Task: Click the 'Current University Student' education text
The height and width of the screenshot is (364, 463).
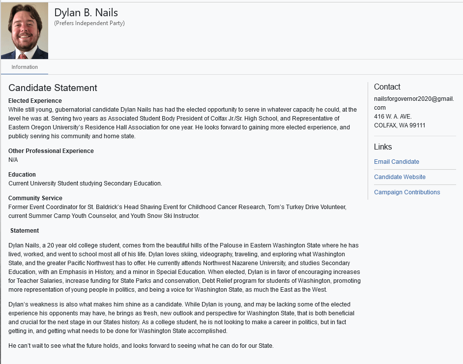Action: point(85,183)
